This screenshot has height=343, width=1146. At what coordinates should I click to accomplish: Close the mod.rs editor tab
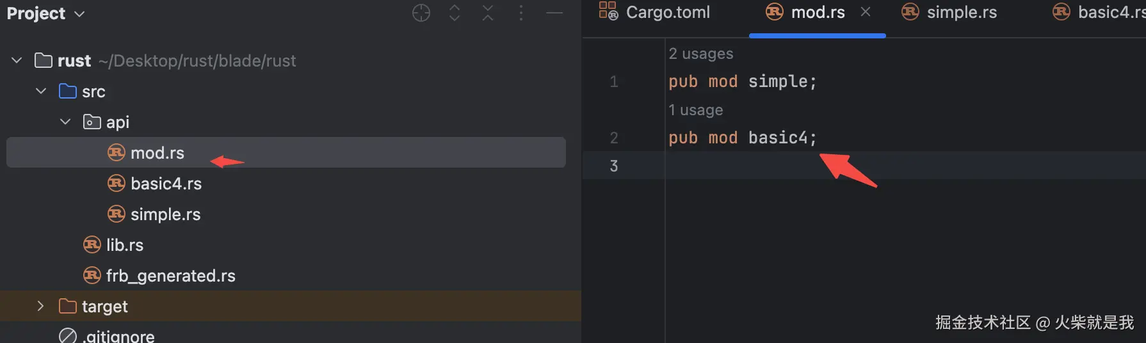866,12
